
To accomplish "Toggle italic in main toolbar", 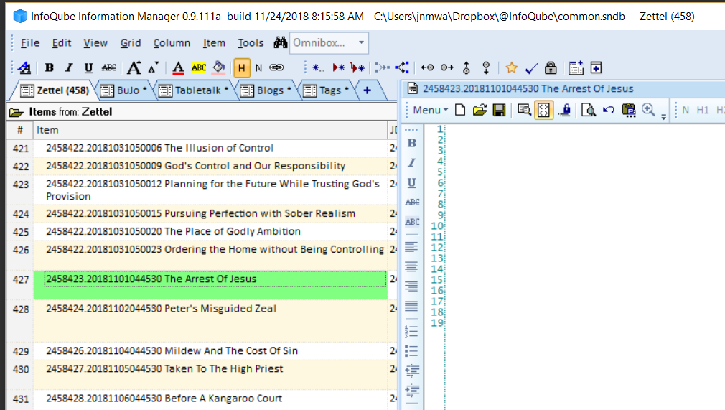I will 68,68.
